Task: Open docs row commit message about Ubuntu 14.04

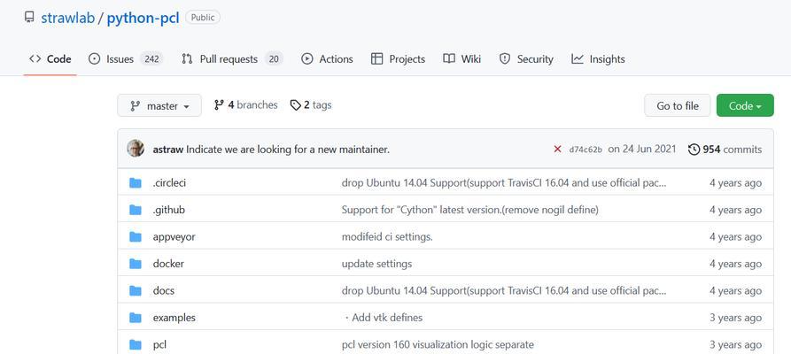Action: click(504, 291)
